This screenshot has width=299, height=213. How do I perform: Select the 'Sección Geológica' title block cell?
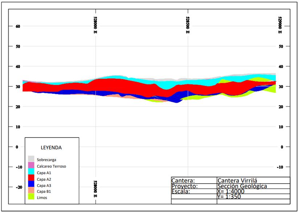click(242, 186)
